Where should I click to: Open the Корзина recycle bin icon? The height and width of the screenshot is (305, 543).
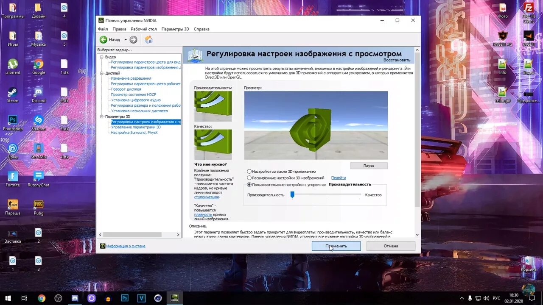coord(529,263)
